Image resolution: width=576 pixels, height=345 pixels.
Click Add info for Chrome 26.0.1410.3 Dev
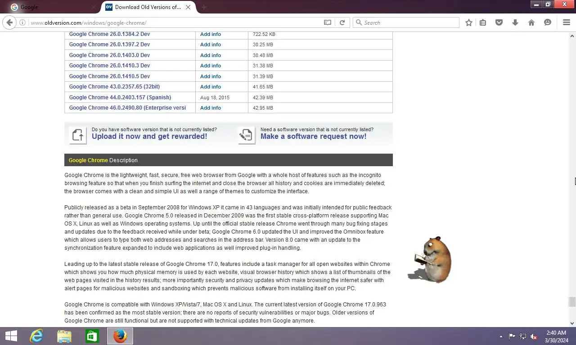(211, 66)
